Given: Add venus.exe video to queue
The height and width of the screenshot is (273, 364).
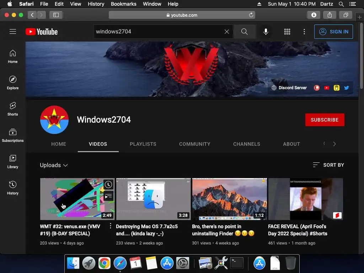Looking at the screenshot, I should coord(108,196).
